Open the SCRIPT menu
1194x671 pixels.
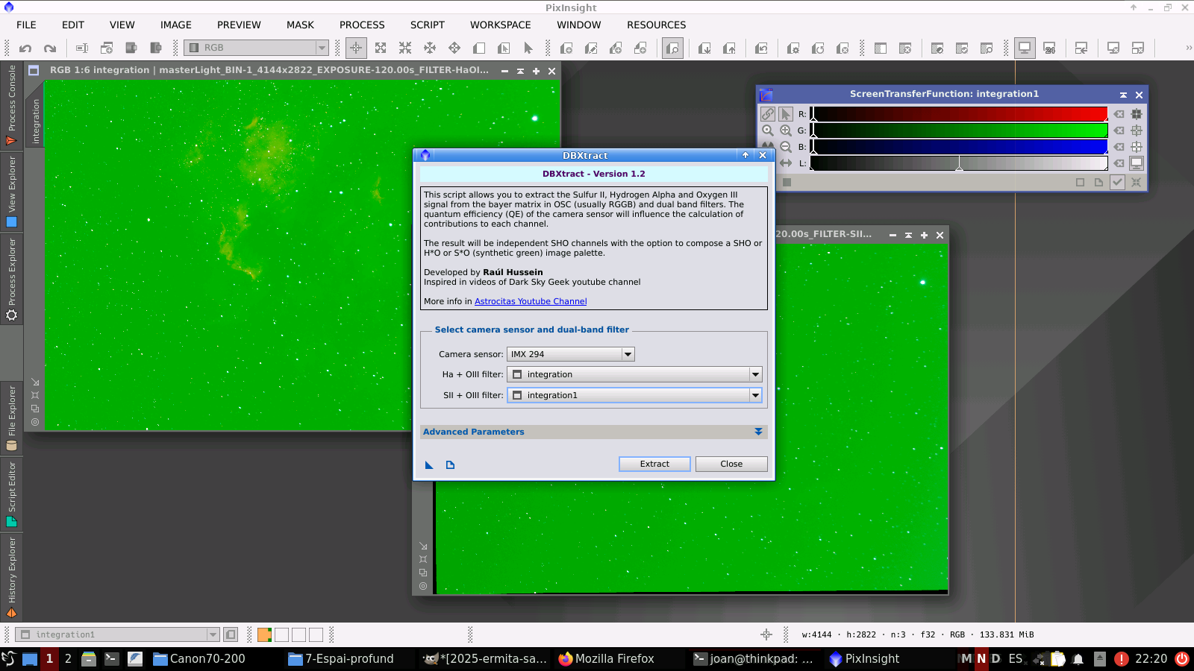tap(427, 25)
